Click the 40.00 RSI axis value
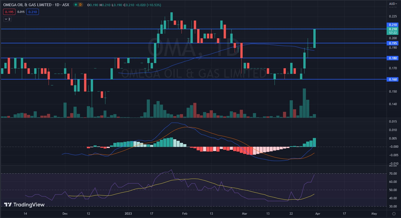 pos(393,198)
